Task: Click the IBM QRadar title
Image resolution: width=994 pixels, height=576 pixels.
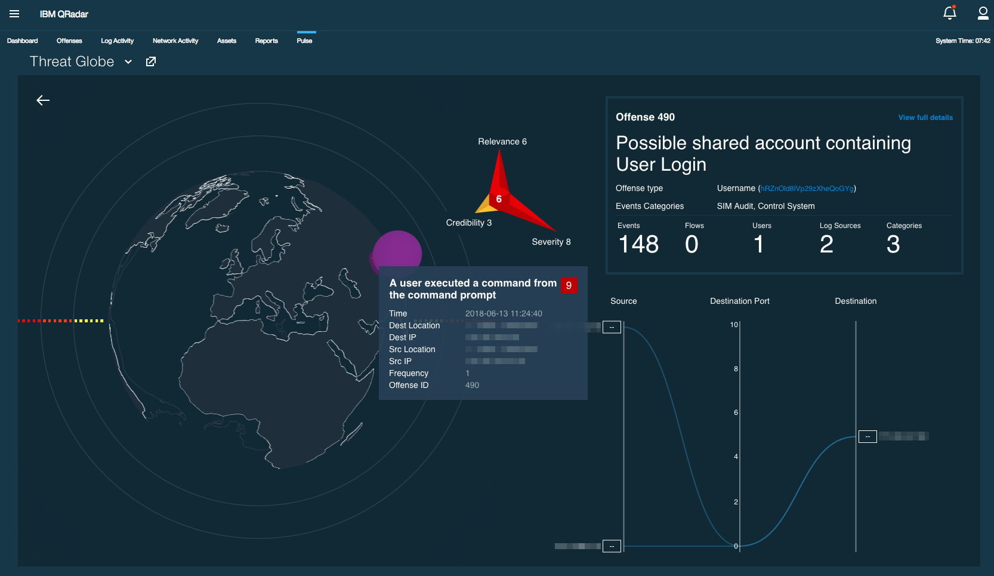Action: [64, 14]
